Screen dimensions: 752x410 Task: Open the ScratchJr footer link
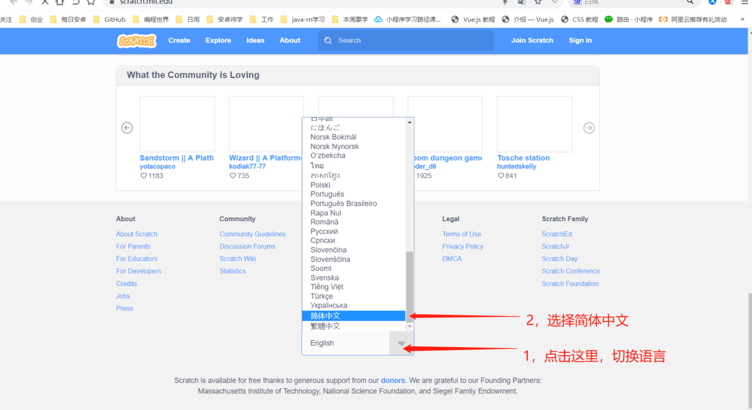pos(556,246)
